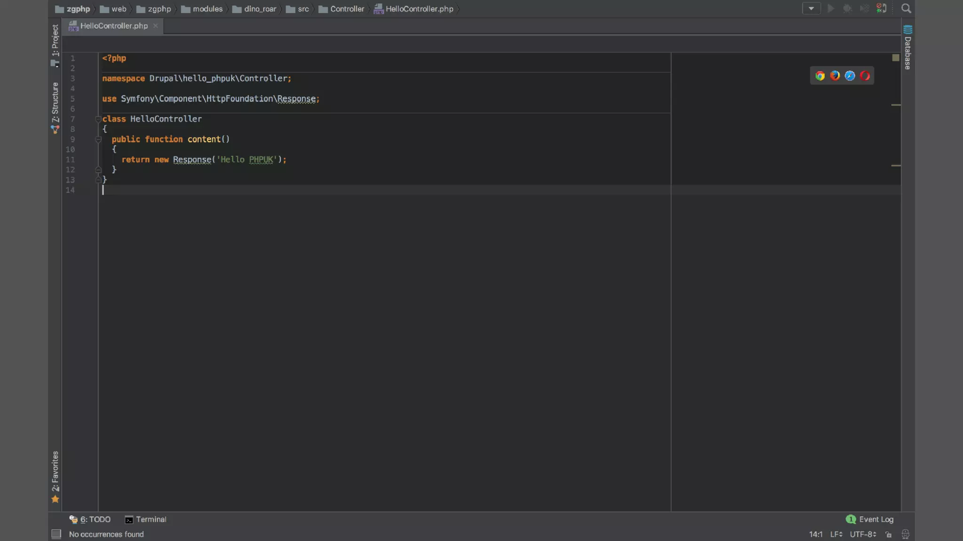This screenshot has width=963, height=541.
Task: Click the Search Everywhere magnifier icon
Action: [906, 8]
